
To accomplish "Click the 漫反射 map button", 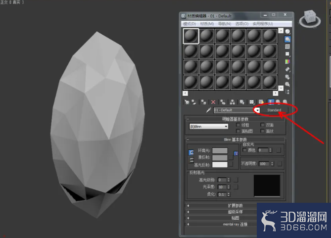I will pyautogui.click(x=231, y=158).
